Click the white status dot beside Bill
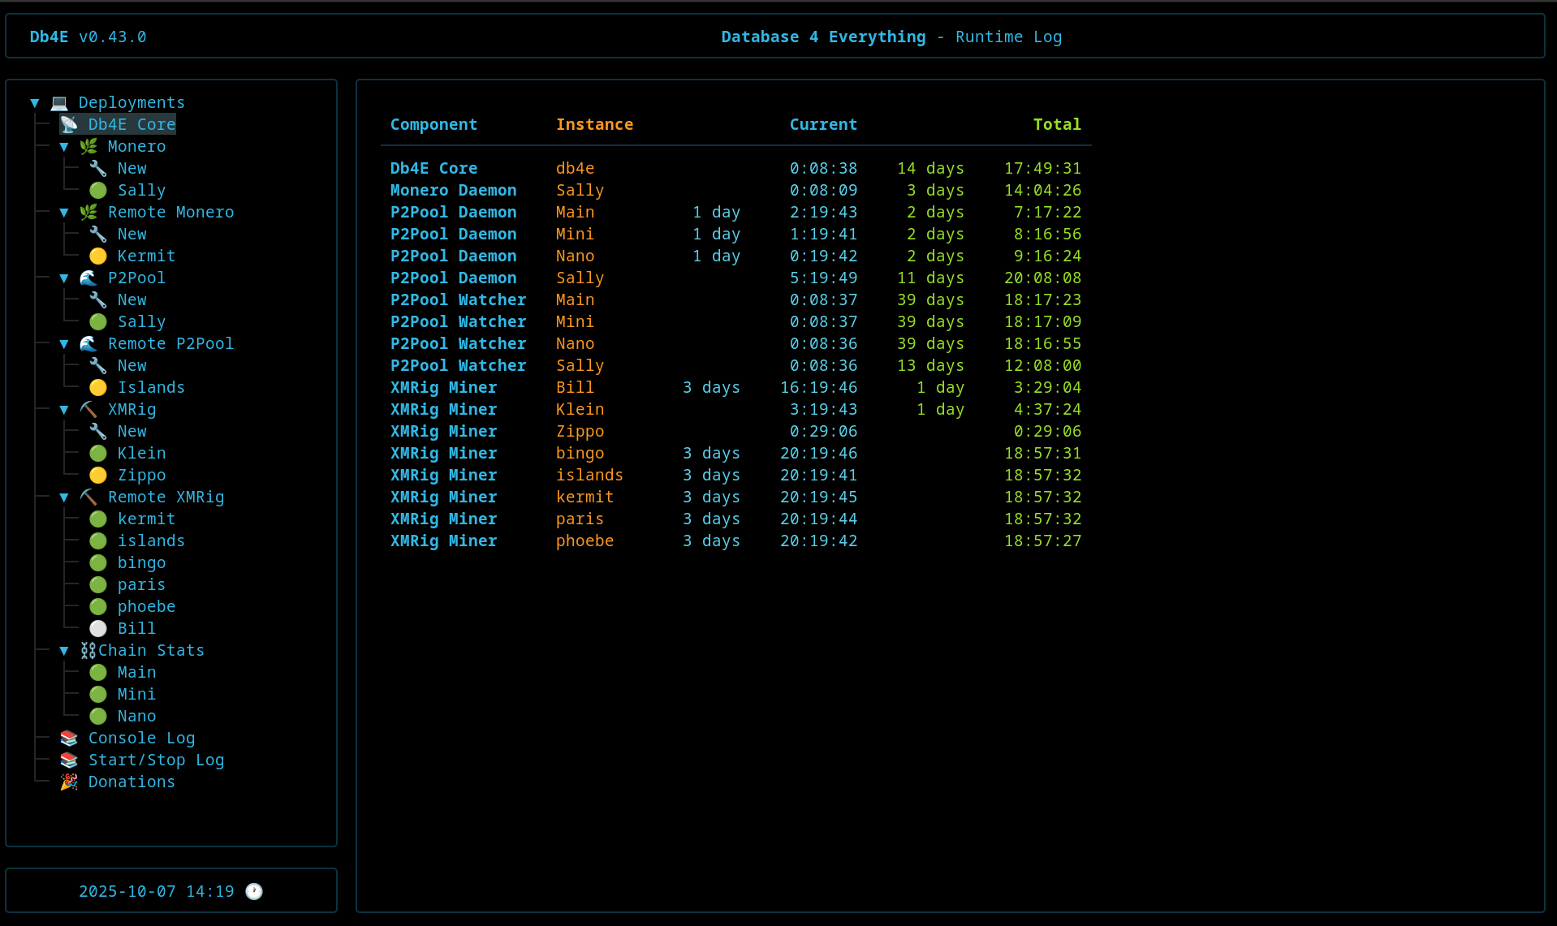This screenshot has width=1557, height=926. point(98,628)
